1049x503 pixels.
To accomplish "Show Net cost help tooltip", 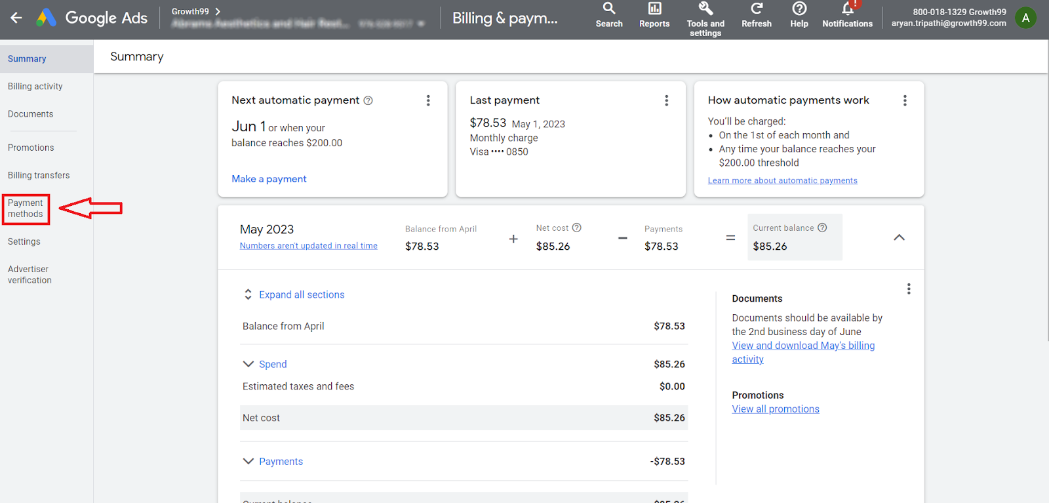I will (x=577, y=228).
